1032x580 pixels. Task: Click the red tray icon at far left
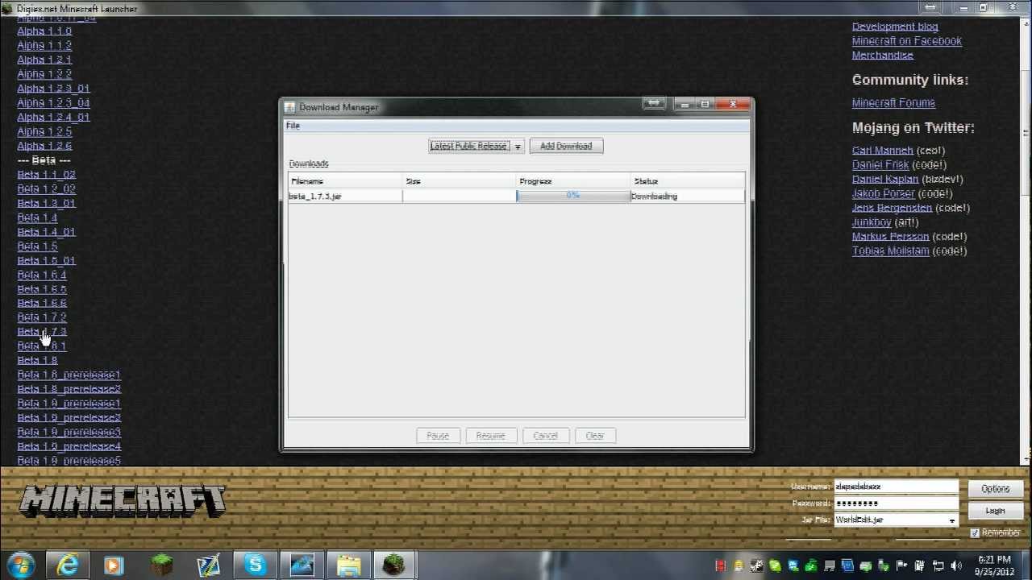(720, 565)
